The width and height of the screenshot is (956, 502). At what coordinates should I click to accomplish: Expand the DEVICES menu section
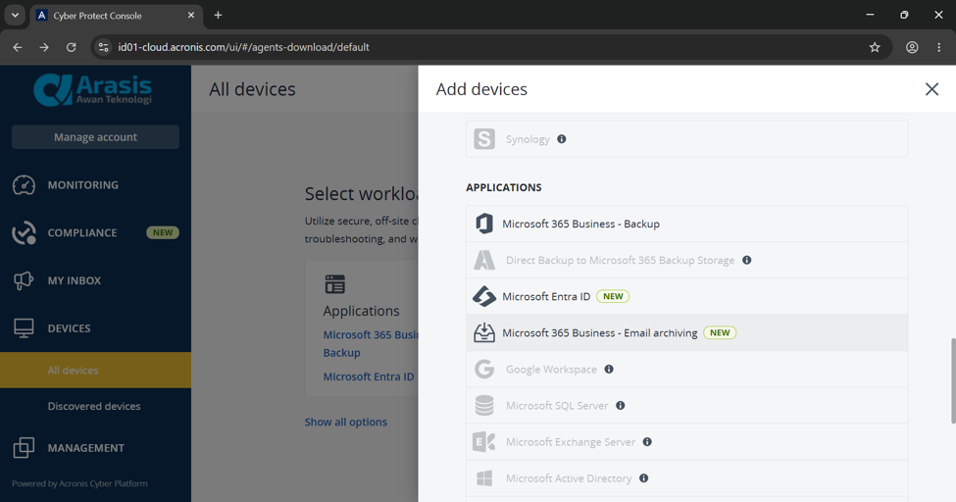pos(96,328)
